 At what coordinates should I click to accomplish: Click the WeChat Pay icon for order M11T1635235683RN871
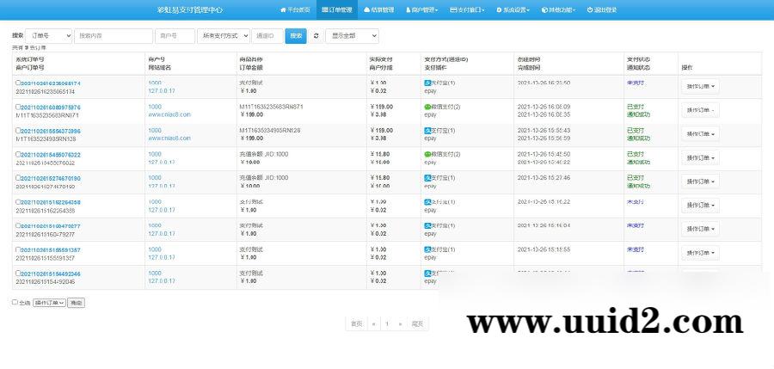[427, 107]
